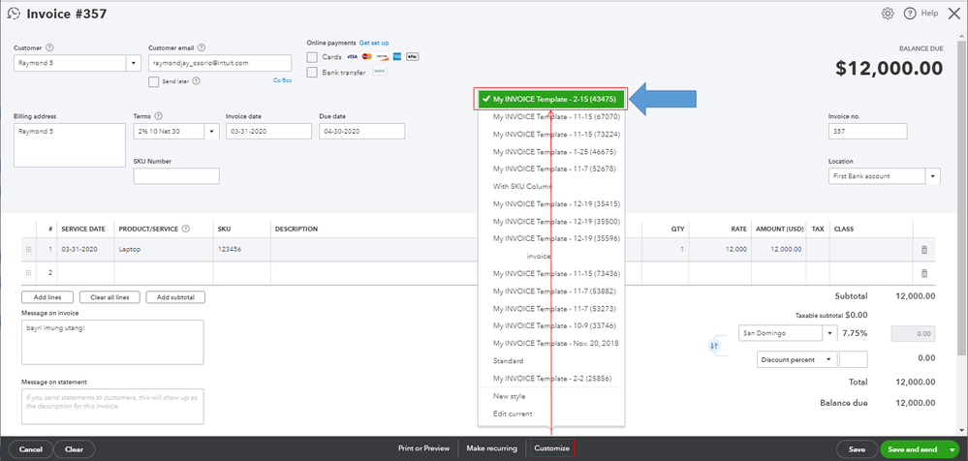The width and height of the screenshot is (968, 461).
Task: Pick the With SKU Column template
Action: click(522, 186)
